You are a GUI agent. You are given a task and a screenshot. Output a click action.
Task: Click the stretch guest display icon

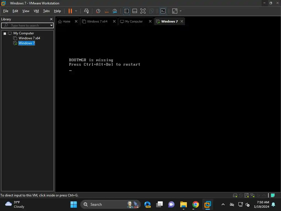(x=175, y=11)
